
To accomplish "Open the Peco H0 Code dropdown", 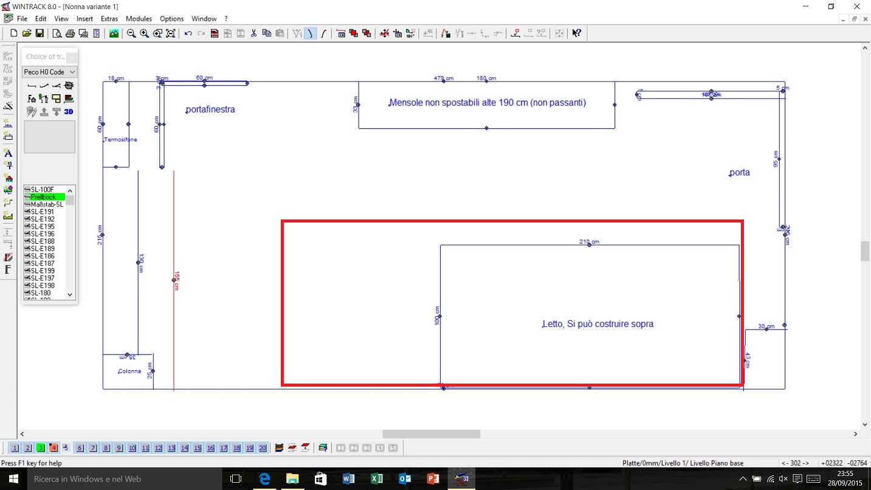I will pyautogui.click(x=49, y=72).
